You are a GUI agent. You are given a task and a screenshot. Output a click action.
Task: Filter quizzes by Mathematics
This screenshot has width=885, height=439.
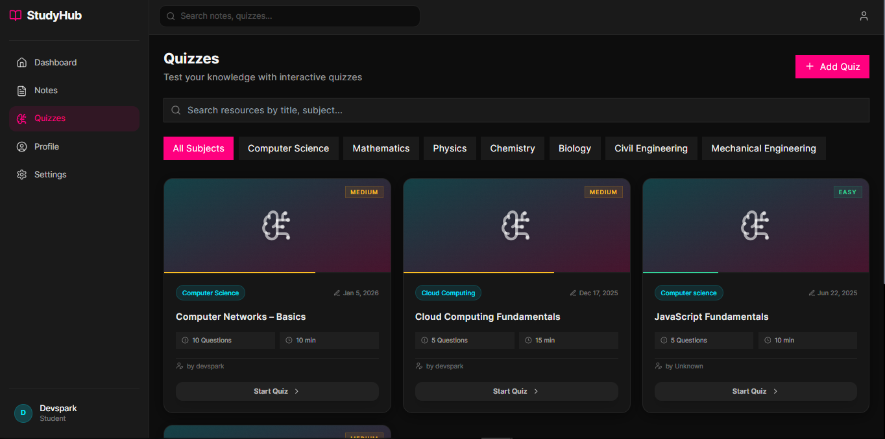click(x=381, y=148)
